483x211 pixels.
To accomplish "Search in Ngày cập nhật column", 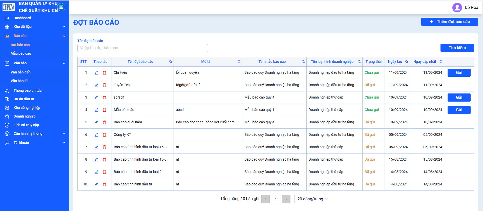I will (x=441, y=62).
